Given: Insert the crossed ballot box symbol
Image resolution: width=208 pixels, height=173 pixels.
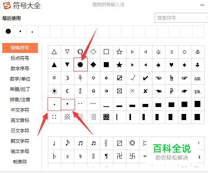Looking at the screenshot, I should point(119,91).
